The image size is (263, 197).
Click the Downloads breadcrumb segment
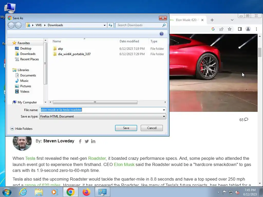(55, 25)
